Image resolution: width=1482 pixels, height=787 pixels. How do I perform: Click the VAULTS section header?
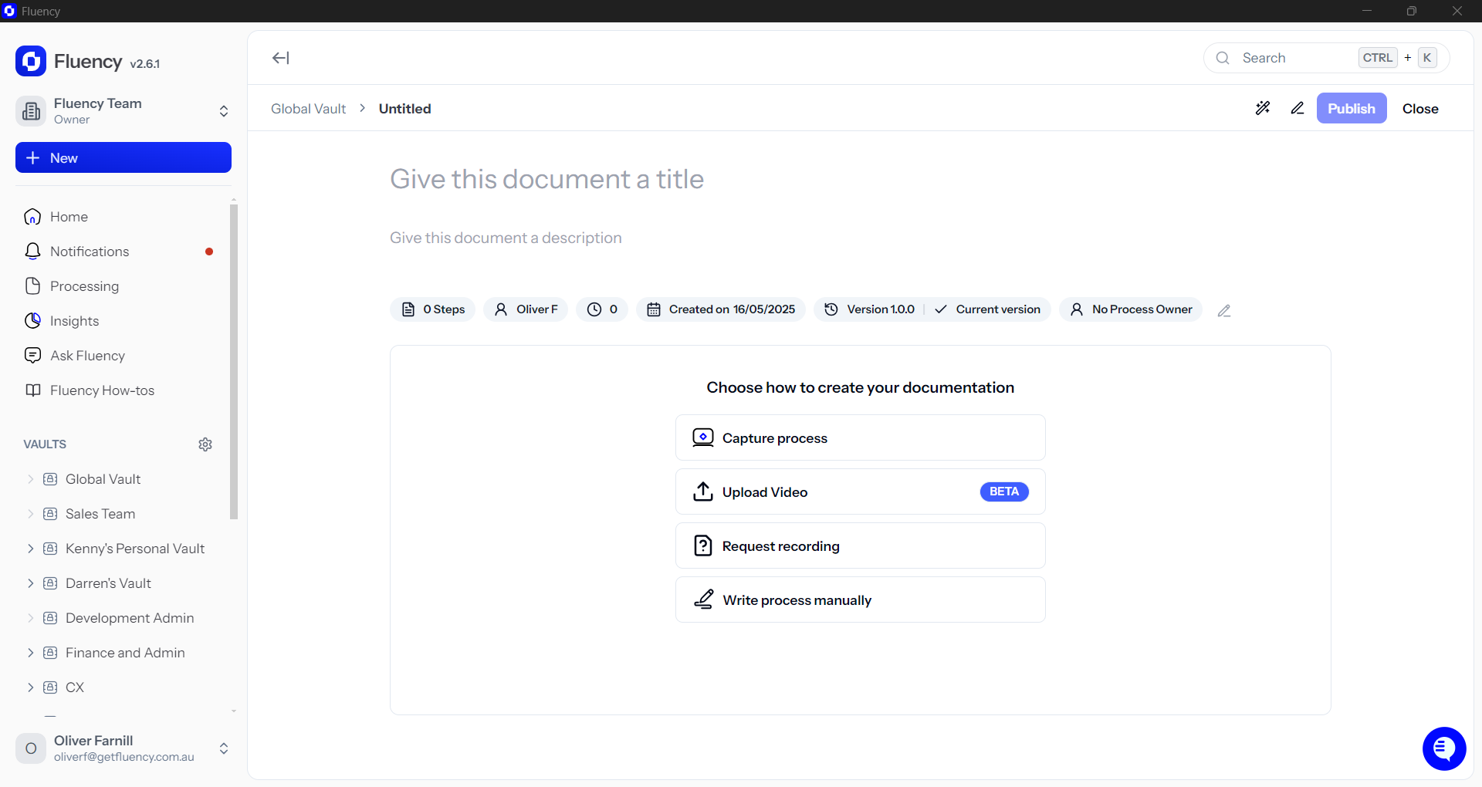45,444
